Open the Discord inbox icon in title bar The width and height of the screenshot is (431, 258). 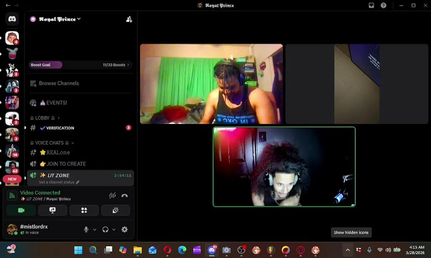(371, 5)
